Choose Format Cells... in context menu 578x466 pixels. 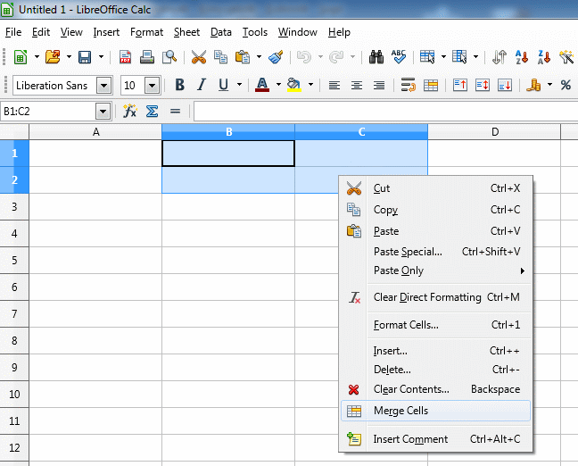coord(405,325)
